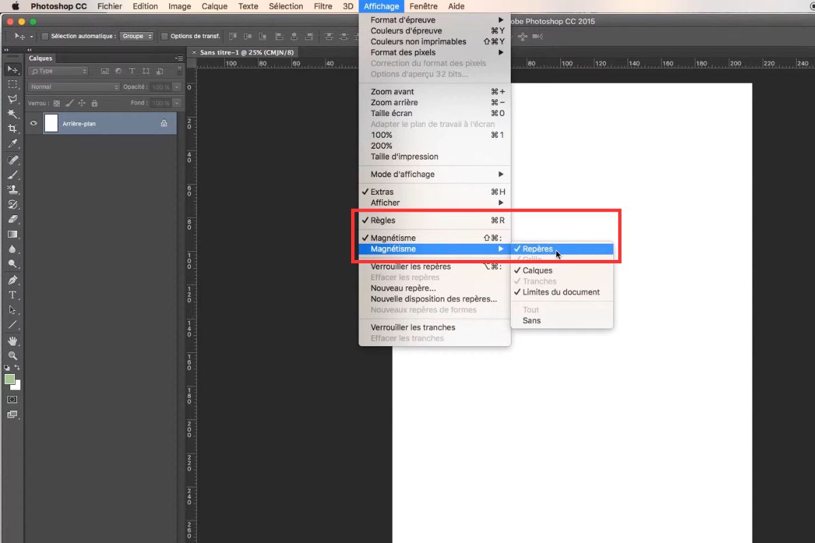
Task: Lock transparent pixels in Verrou row
Action: [x=56, y=103]
